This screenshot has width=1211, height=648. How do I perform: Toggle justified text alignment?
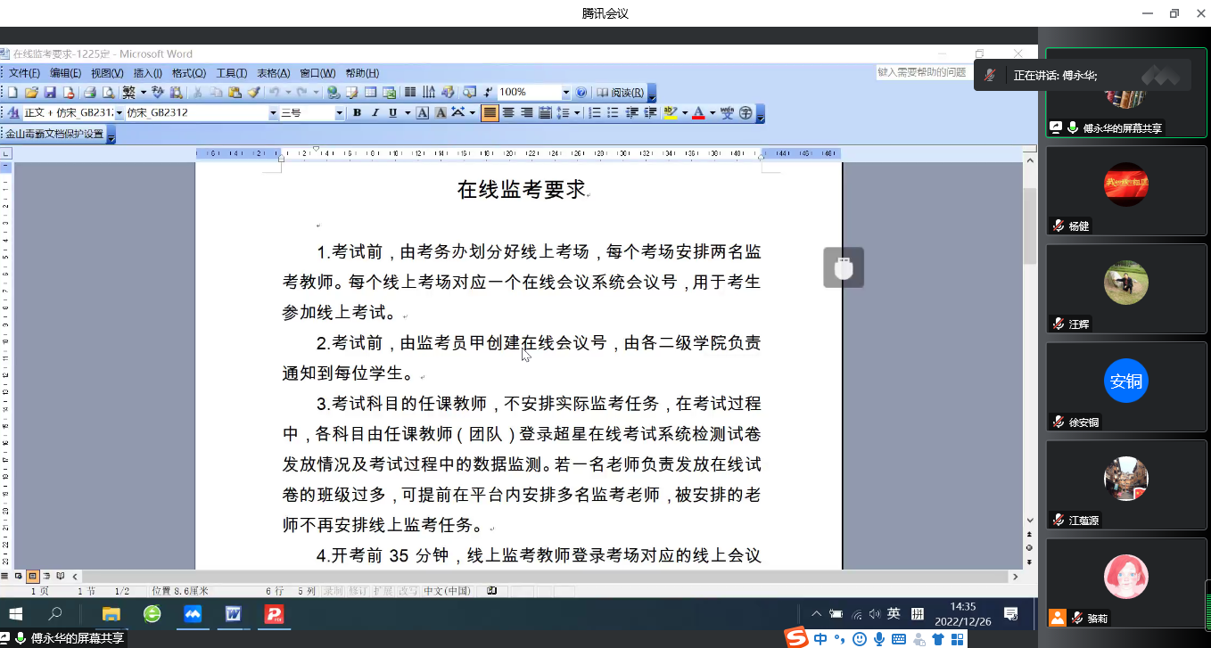tap(490, 113)
